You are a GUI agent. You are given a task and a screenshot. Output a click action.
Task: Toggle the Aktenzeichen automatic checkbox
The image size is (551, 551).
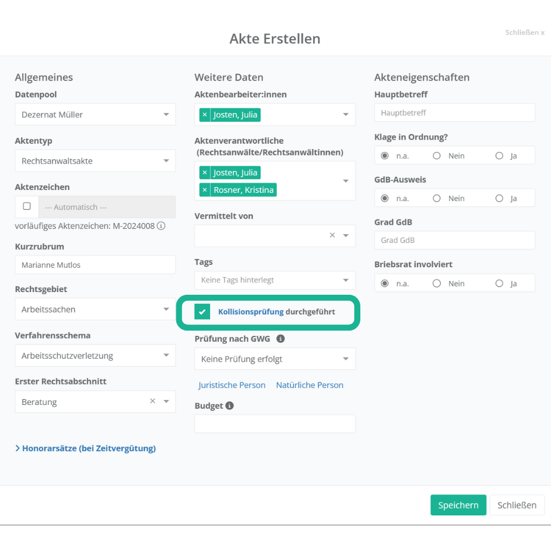click(26, 206)
